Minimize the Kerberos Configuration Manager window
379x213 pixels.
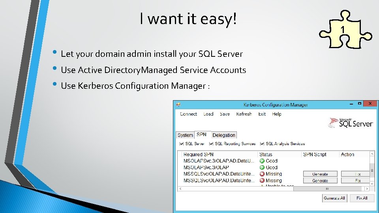[351, 104]
